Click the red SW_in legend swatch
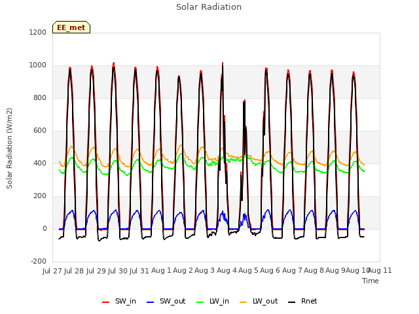This screenshot has width=419, height=314. 106,302
